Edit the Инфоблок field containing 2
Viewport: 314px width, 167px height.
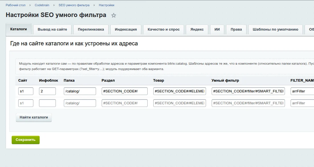[x=47, y=91]
